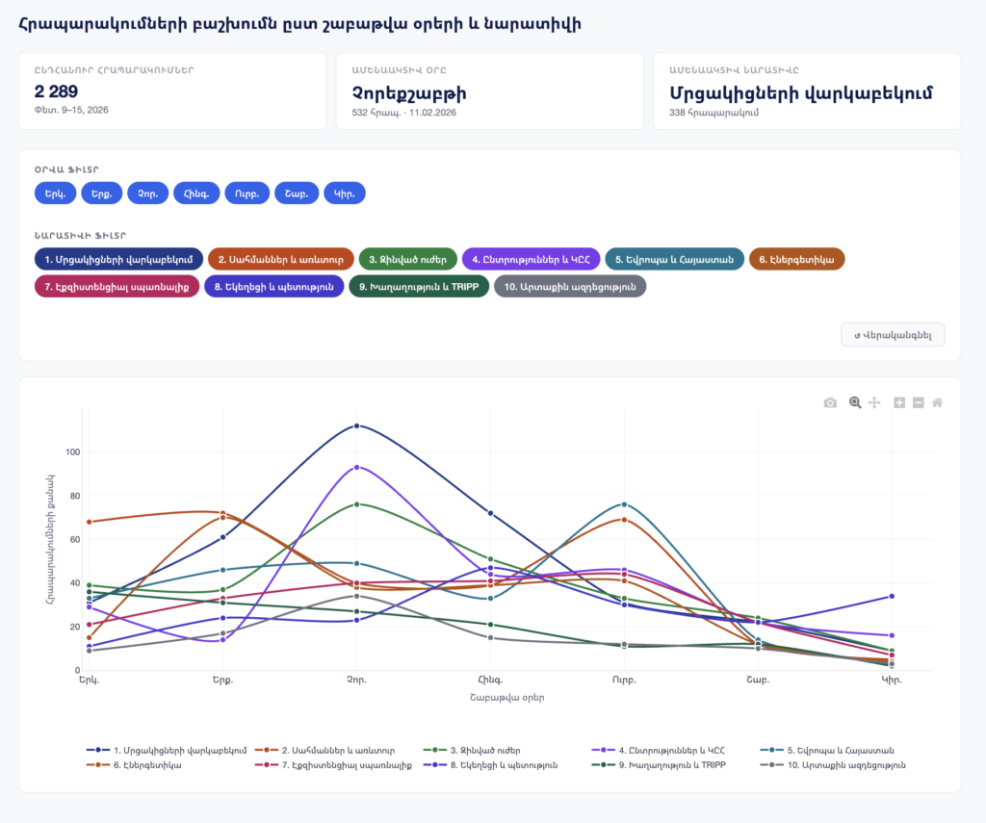Toggle narrative filter chip 9. Խաղաղություն և TRIPP
Image resolution: width=986 pixels, height=823 pixels.
418,286
